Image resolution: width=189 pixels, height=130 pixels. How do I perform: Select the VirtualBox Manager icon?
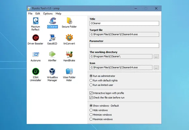52,71
